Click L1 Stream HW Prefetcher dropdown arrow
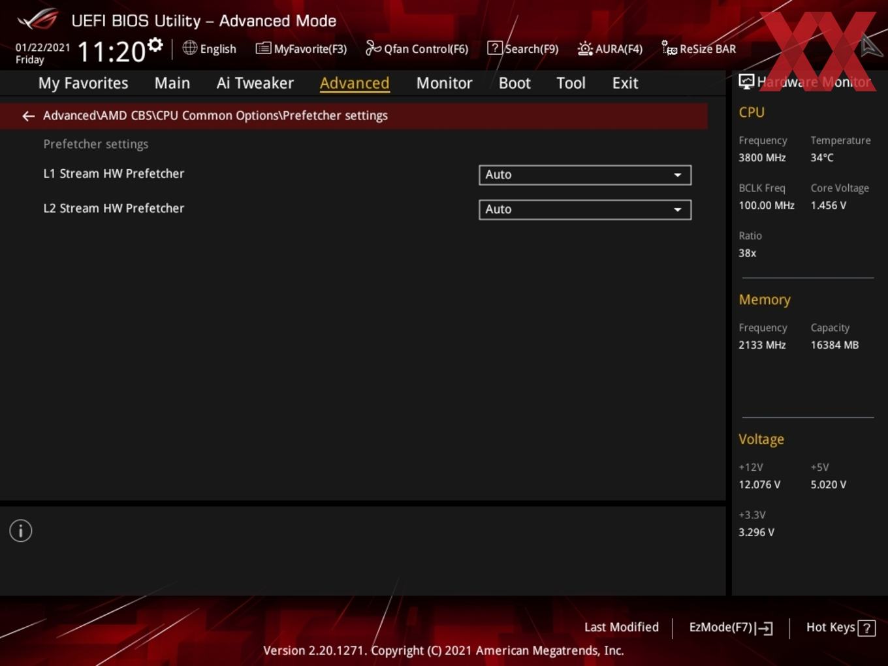 (678, 175)
